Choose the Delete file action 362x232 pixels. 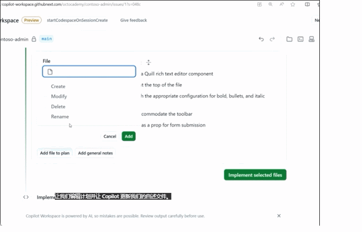point(58,107)
